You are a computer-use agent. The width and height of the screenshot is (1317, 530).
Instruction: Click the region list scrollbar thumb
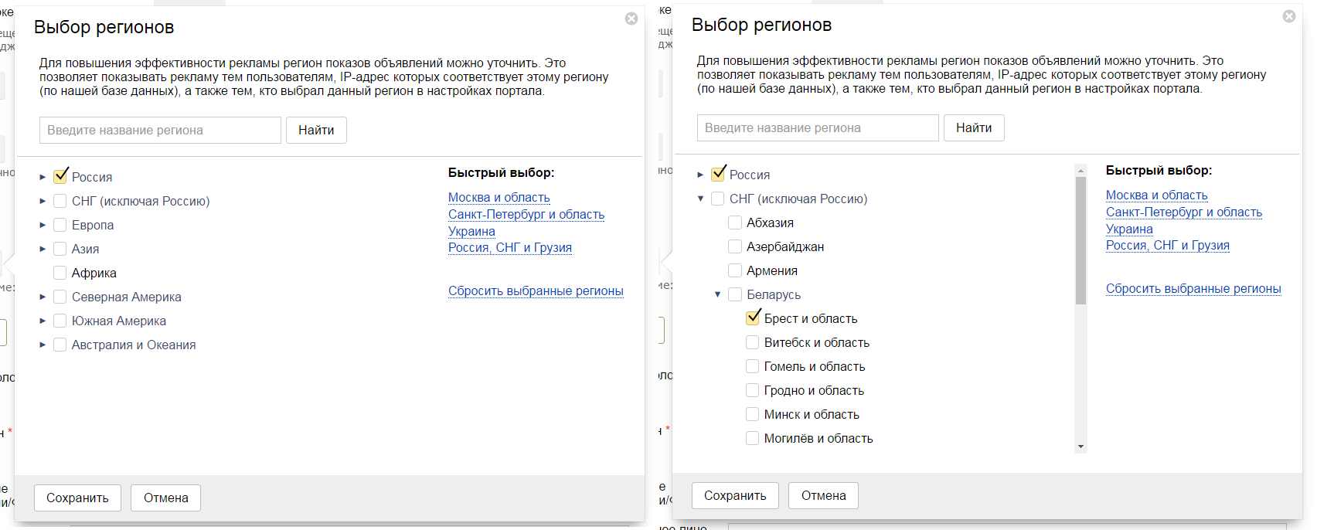1080,240
